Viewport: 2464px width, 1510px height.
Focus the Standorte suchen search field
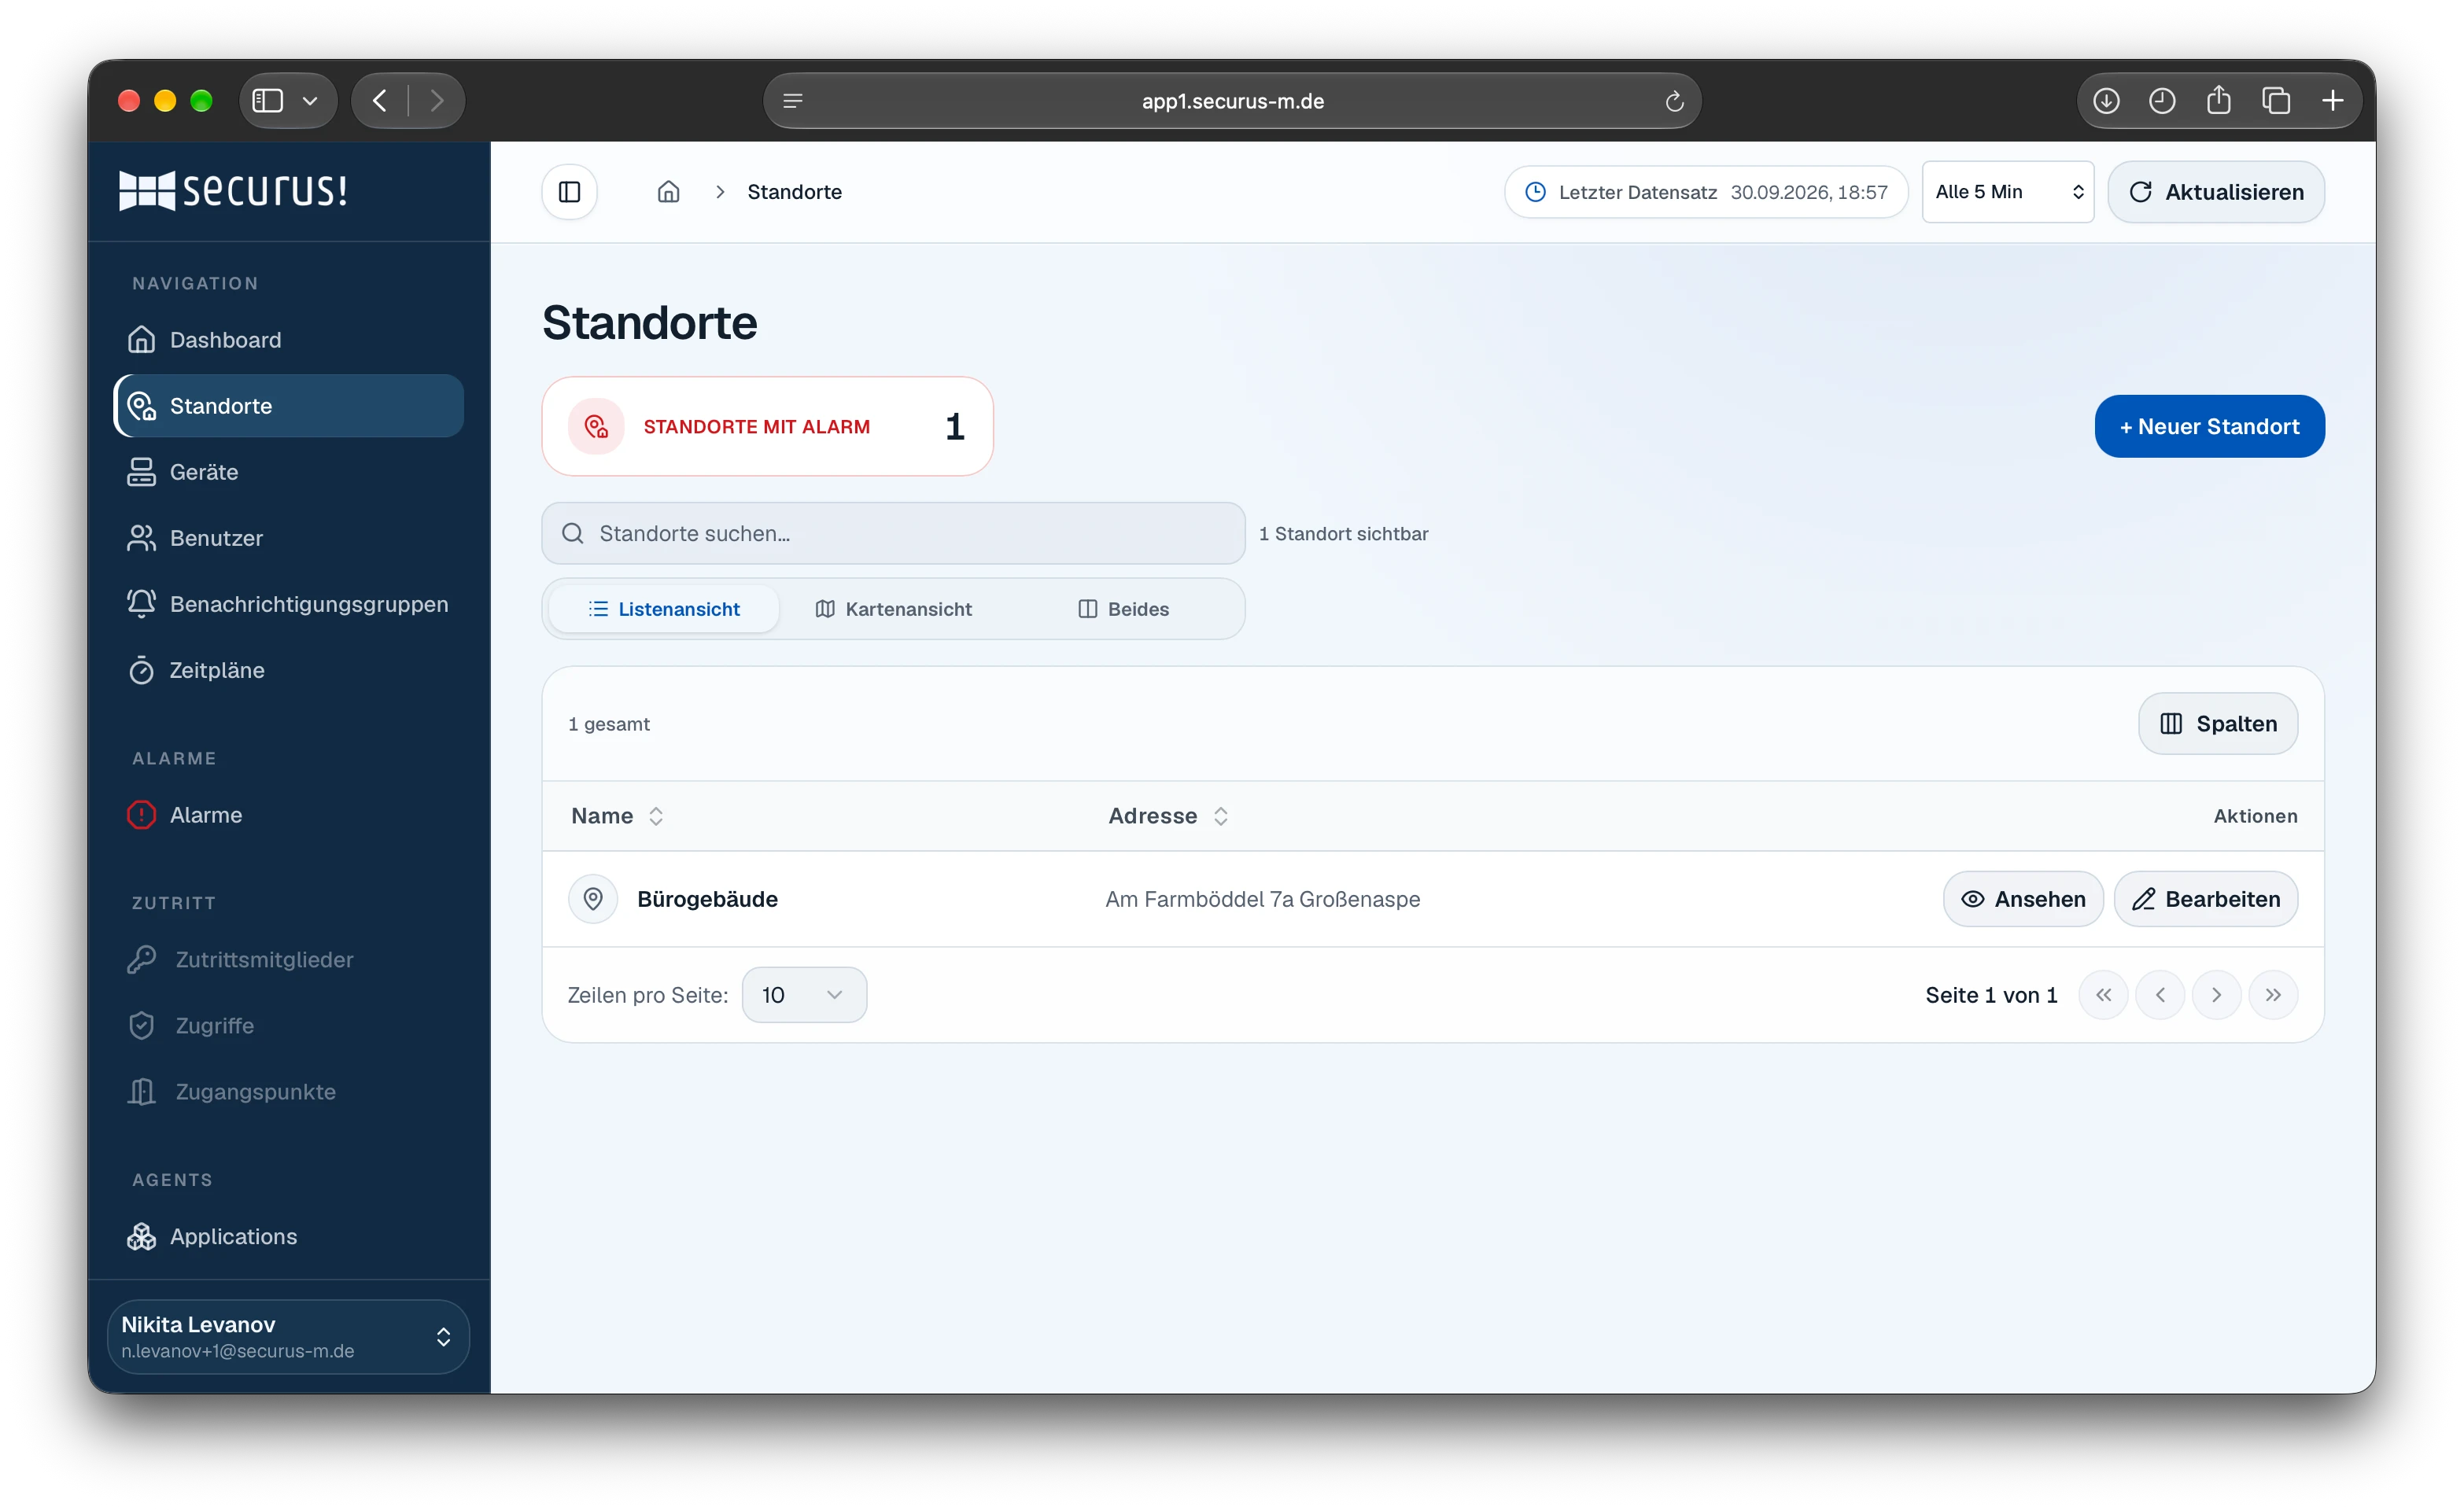pyautogui.click(x=893, y=533)
